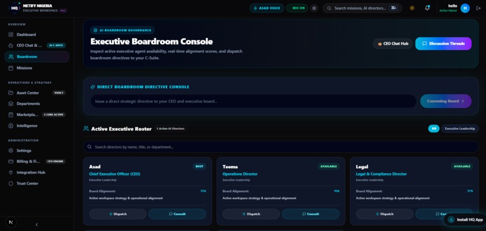The width and height of the screenshot is (486, 231).
Task: Click the Missions calendar icon
Action: (11, 68)
